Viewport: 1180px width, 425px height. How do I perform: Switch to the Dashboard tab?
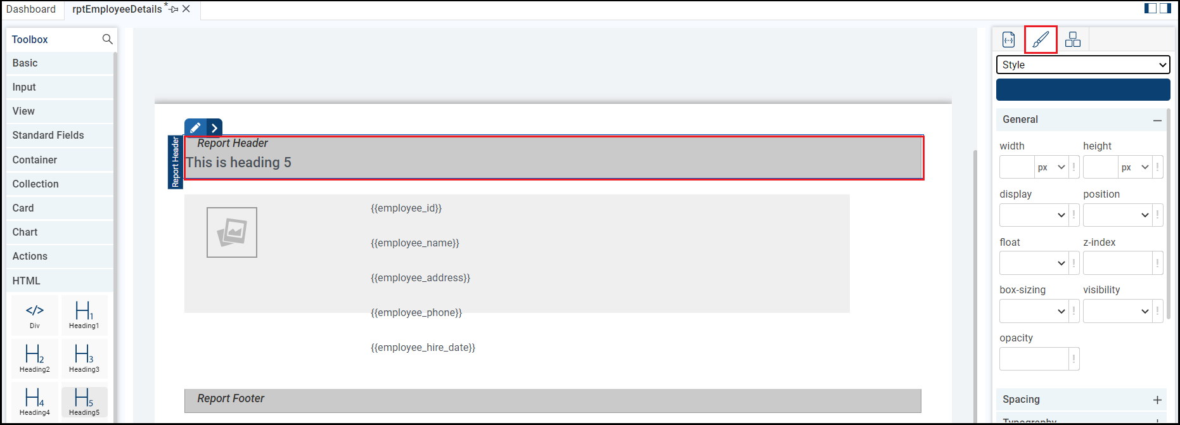coord(31,9)
